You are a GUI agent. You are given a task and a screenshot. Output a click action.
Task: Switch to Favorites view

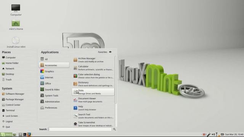click(x=105, y=52)
